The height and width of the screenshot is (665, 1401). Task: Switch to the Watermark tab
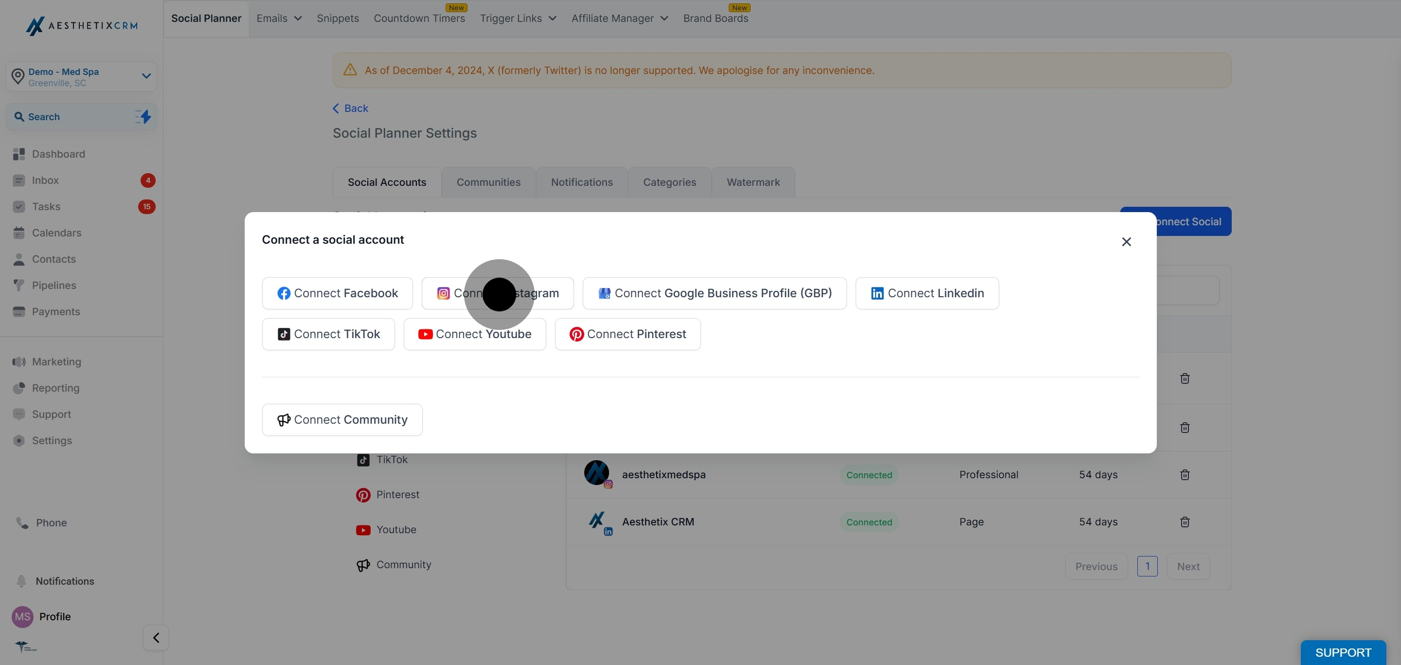click(x=753, y=182)
